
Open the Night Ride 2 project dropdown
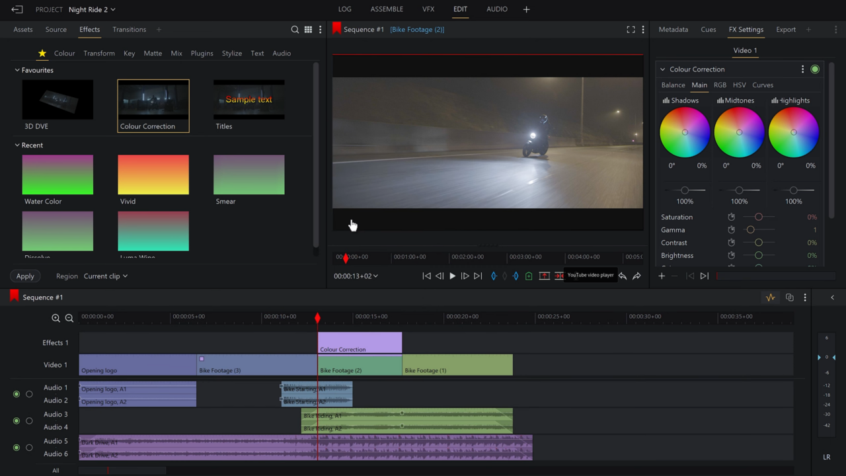point(92,10)
